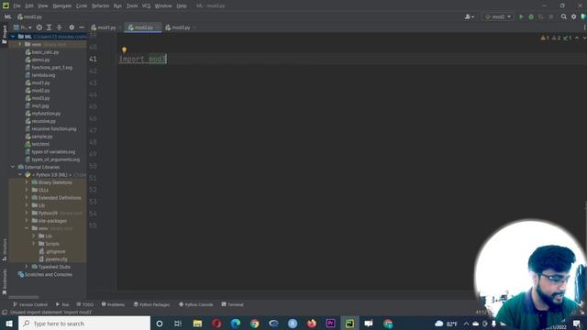Click the tool window quick access icon in status bar
The image size is (587, 330).
(x=5, y=312)
